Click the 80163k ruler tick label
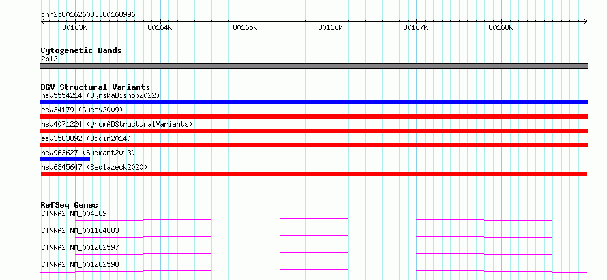 point(74,27)
